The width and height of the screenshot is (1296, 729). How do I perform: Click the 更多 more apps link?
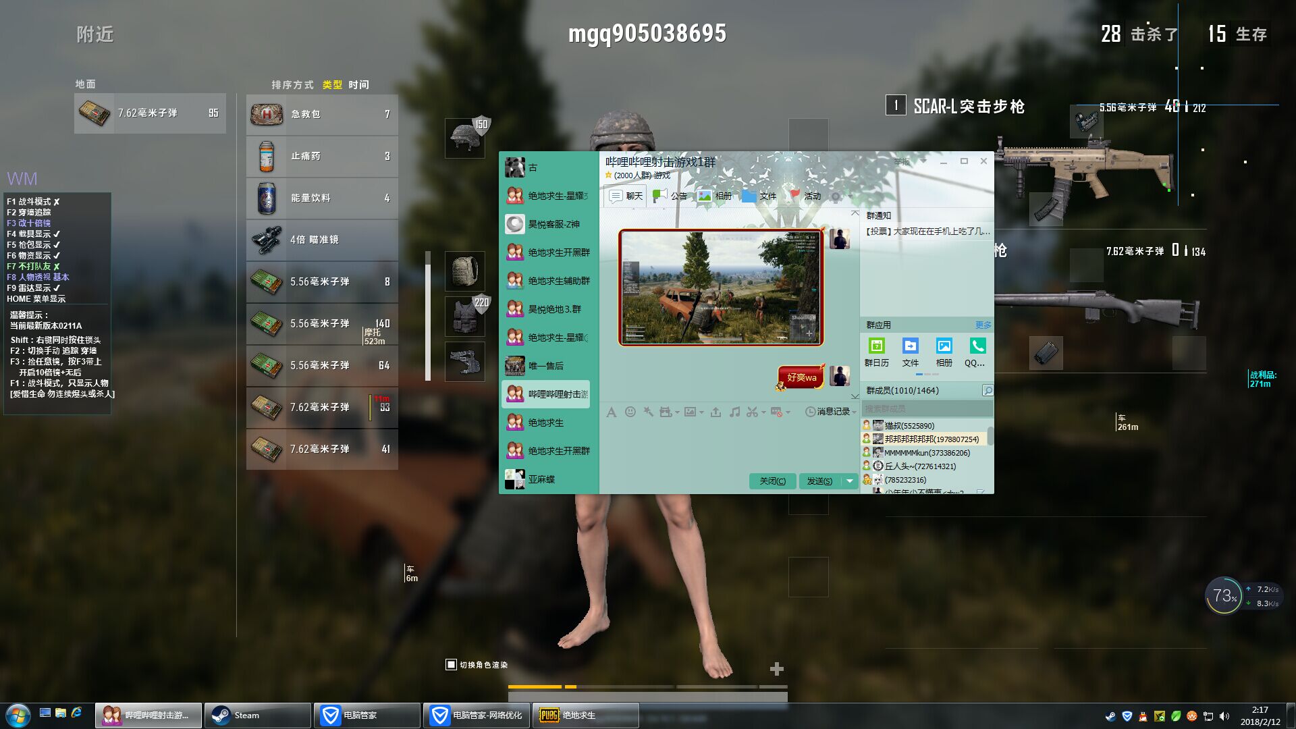pos(983,325)
